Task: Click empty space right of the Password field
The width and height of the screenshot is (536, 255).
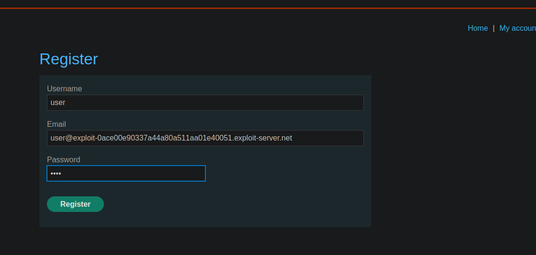Action: point(285,174)
